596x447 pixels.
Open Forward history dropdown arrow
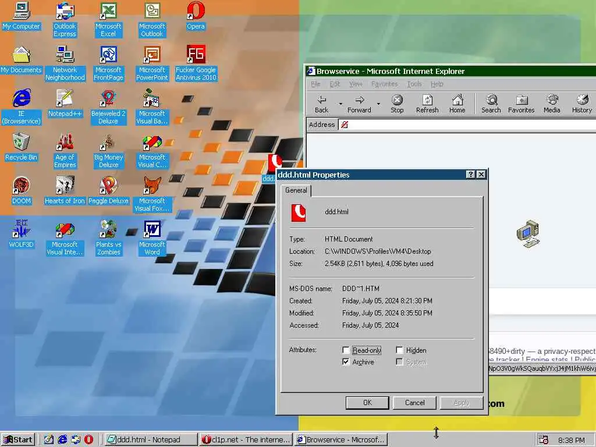coord(378,104)
